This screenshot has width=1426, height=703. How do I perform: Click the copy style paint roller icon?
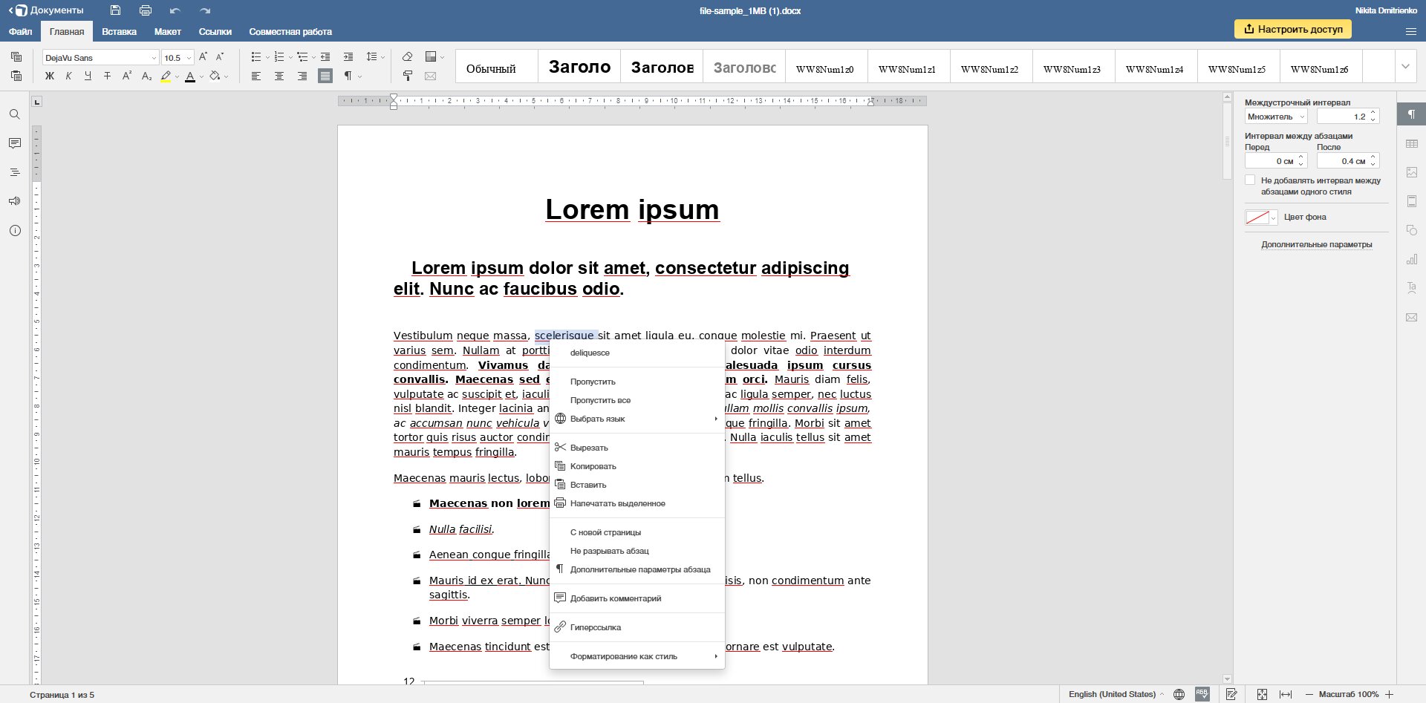pyautogui.click(x=407, y=76)
